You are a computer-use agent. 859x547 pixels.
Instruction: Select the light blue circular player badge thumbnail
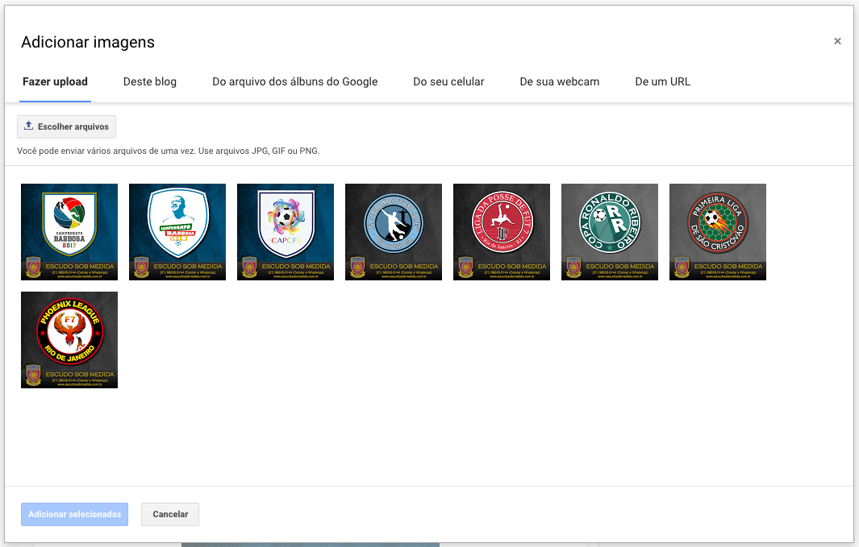tap(394, 232)
